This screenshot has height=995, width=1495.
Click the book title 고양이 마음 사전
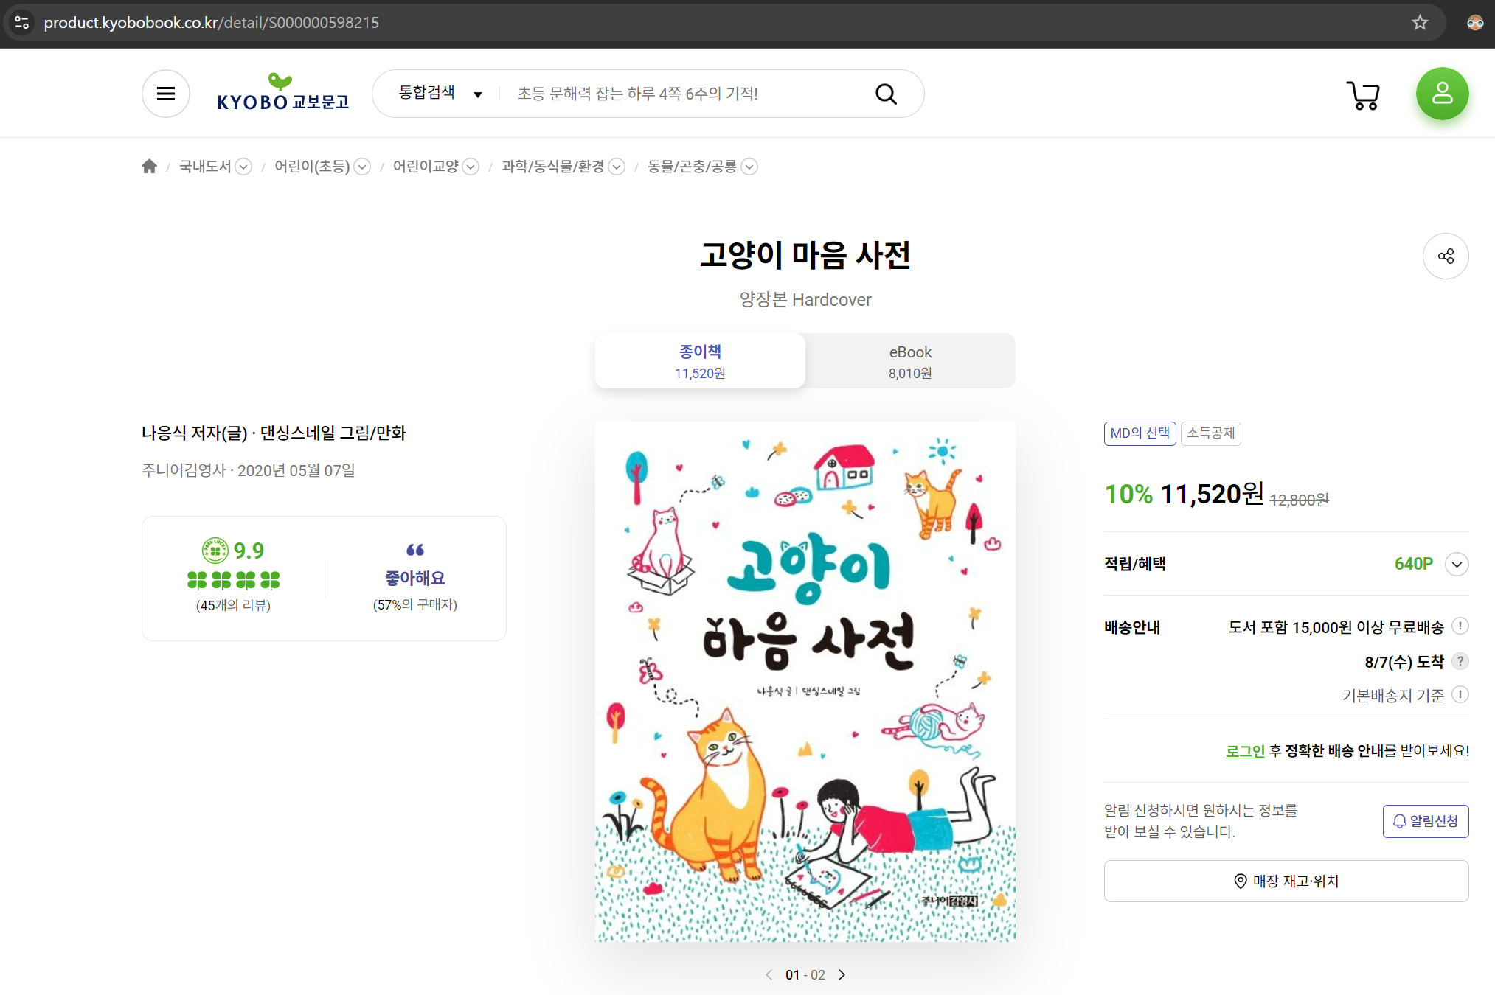tap(805, 255)
